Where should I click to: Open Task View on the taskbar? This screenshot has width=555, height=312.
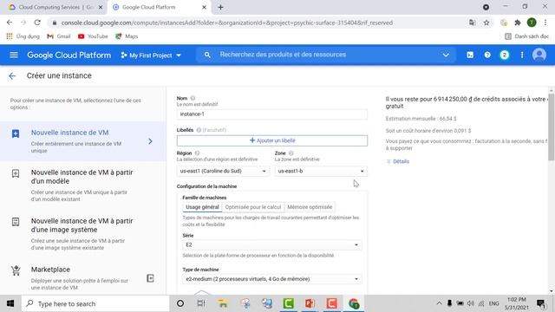[x=201, y=303]
